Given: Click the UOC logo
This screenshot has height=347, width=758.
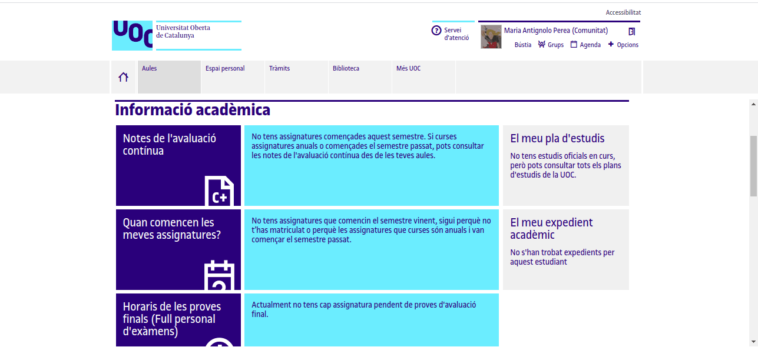Looking at the screenshot, I should pos(133,35).
